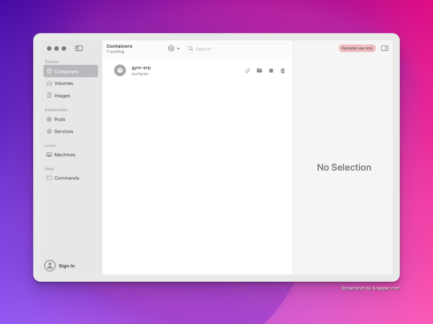Open Linux Machines
433x324 pixels.
[x=71, y=155]
